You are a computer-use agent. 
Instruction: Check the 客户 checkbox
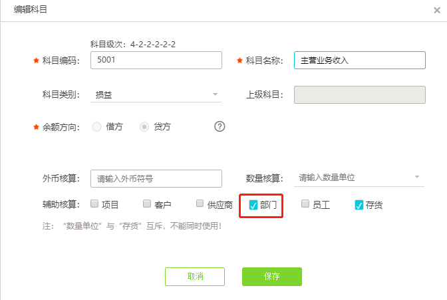(x=147, y=204)
